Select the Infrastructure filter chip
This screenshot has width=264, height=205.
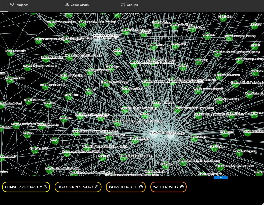(126, 187)
